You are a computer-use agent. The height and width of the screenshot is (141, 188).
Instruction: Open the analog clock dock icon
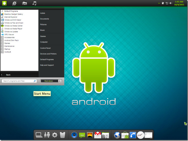tap(141, 135)
